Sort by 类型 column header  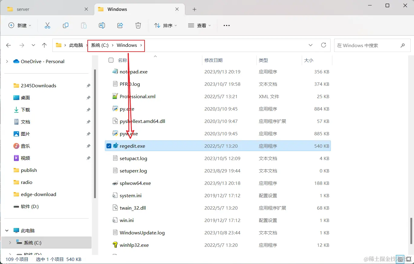point(263,60)
